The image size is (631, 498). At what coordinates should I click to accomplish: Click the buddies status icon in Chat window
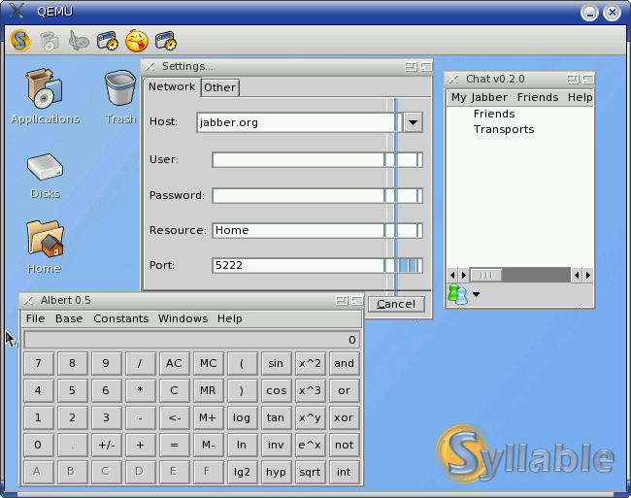(x=457, y=294)
